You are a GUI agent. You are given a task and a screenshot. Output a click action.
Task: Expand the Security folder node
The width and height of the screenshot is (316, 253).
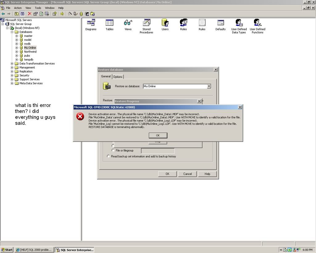tap(12, 75)
